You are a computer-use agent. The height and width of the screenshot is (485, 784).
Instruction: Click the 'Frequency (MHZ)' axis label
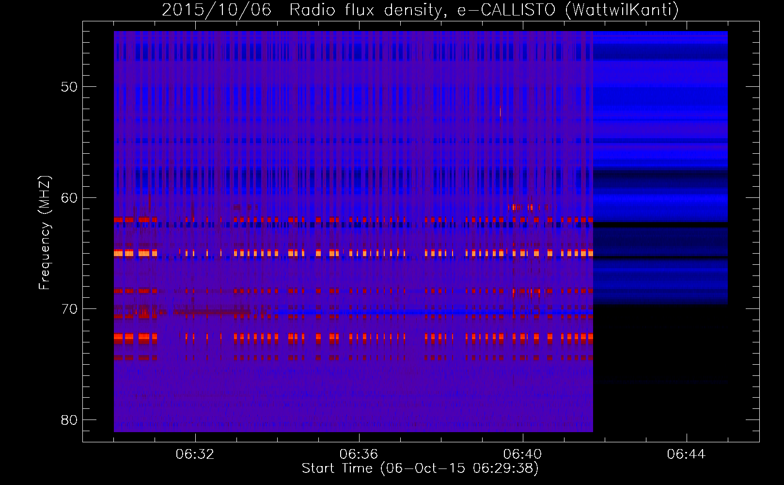coord(45,233)
